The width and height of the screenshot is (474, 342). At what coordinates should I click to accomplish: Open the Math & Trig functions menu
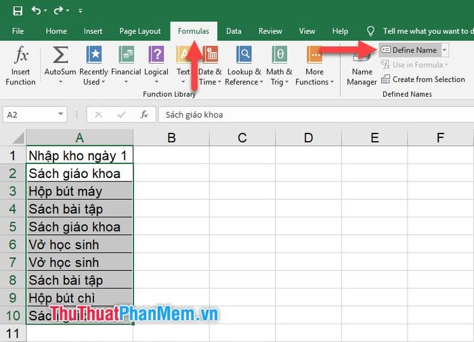point(279,66)
